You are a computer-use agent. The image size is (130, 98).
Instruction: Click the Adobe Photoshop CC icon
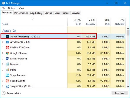pos(8,37)
